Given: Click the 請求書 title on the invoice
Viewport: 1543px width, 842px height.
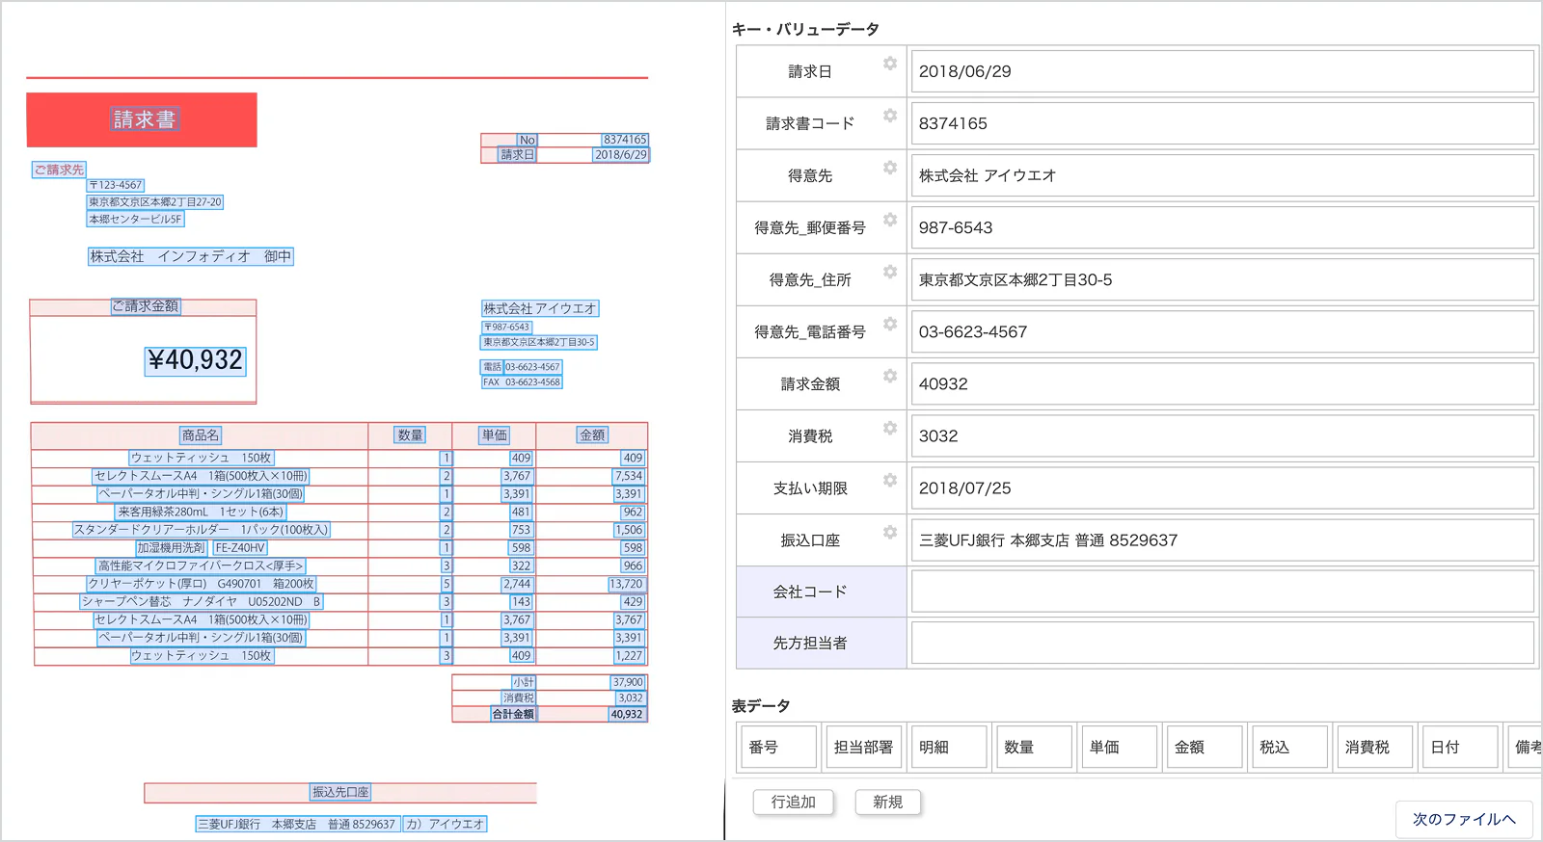Looking at the screenshot, I should pos(145,119).
